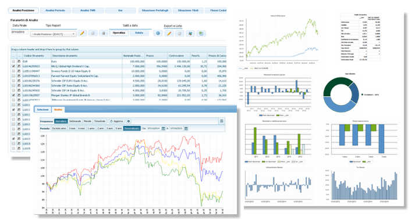Click the green spreadsheet export icon in toolbar

tap(201, 34)
